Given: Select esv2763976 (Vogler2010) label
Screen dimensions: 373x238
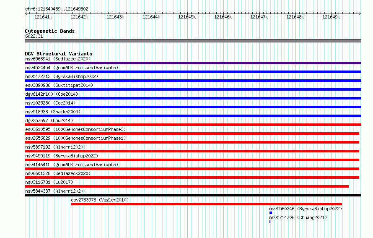Looking at the screenshot, I should click(100, 200).
